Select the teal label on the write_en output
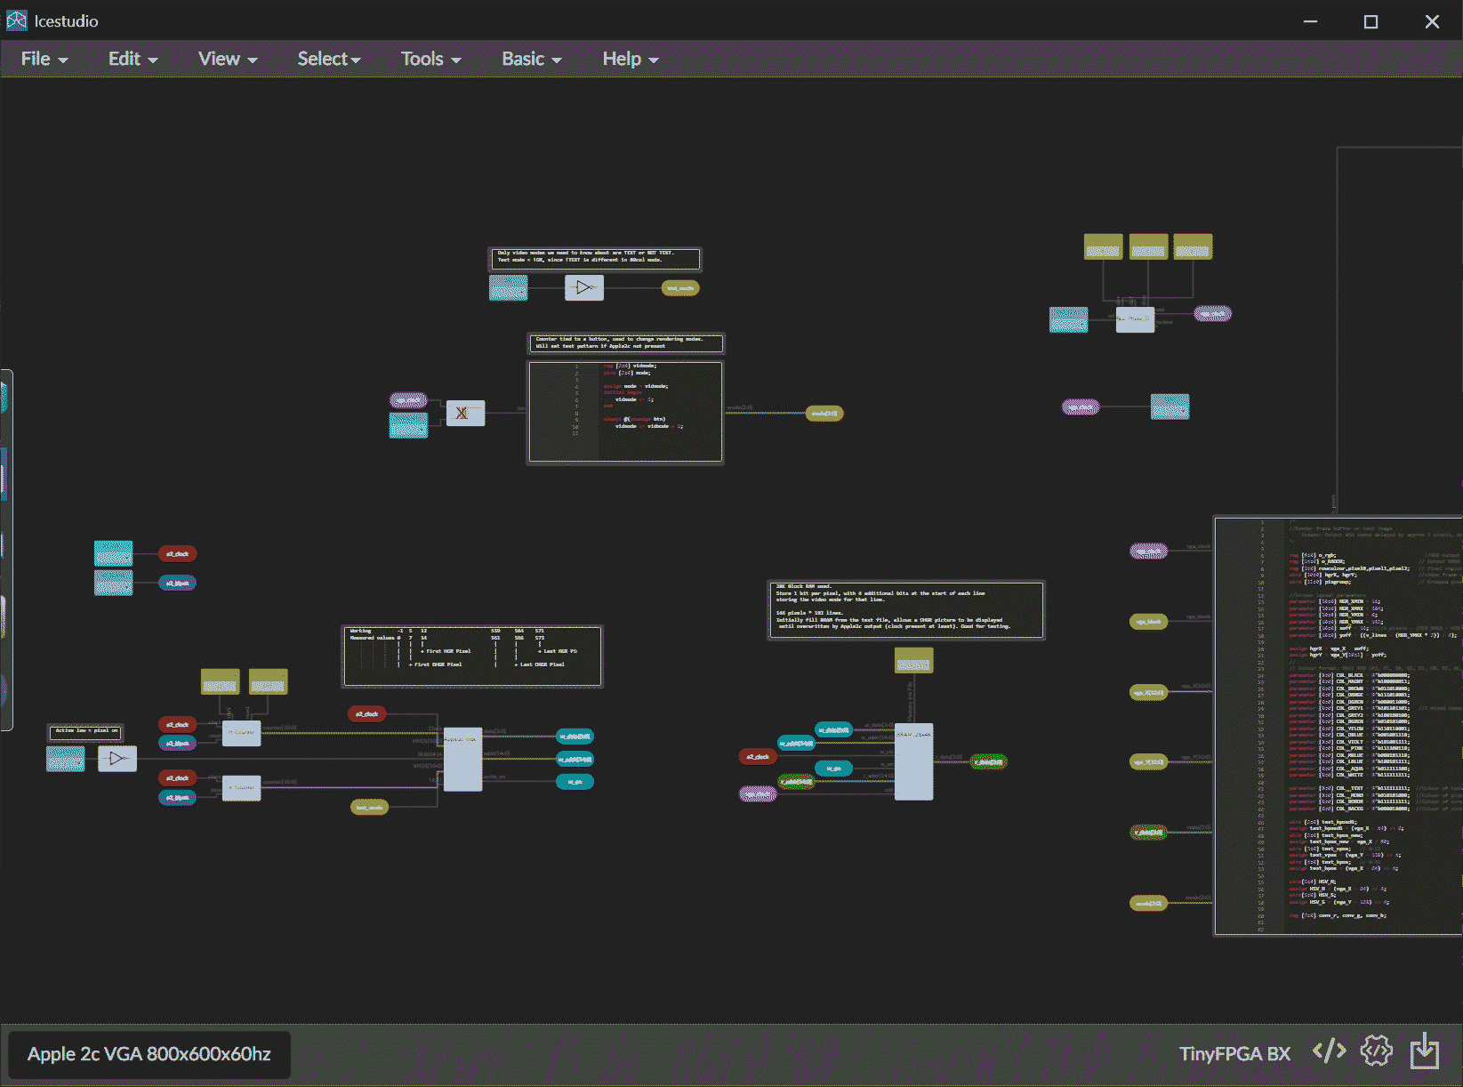The width and height of the screenshot is (1463, 1087). tap(575, 782)
